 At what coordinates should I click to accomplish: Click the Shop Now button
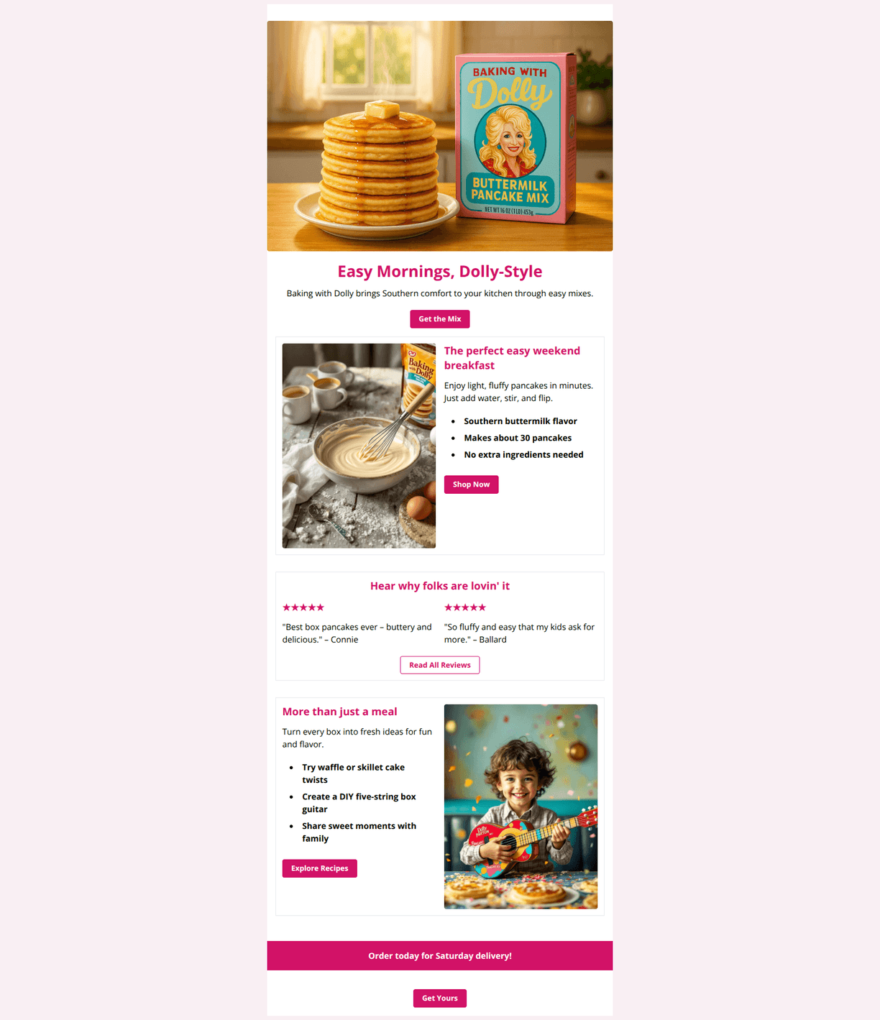pos(471,484)
